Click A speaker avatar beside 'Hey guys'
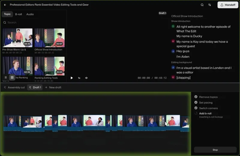 pyautogui.click(x=173, y=51)
